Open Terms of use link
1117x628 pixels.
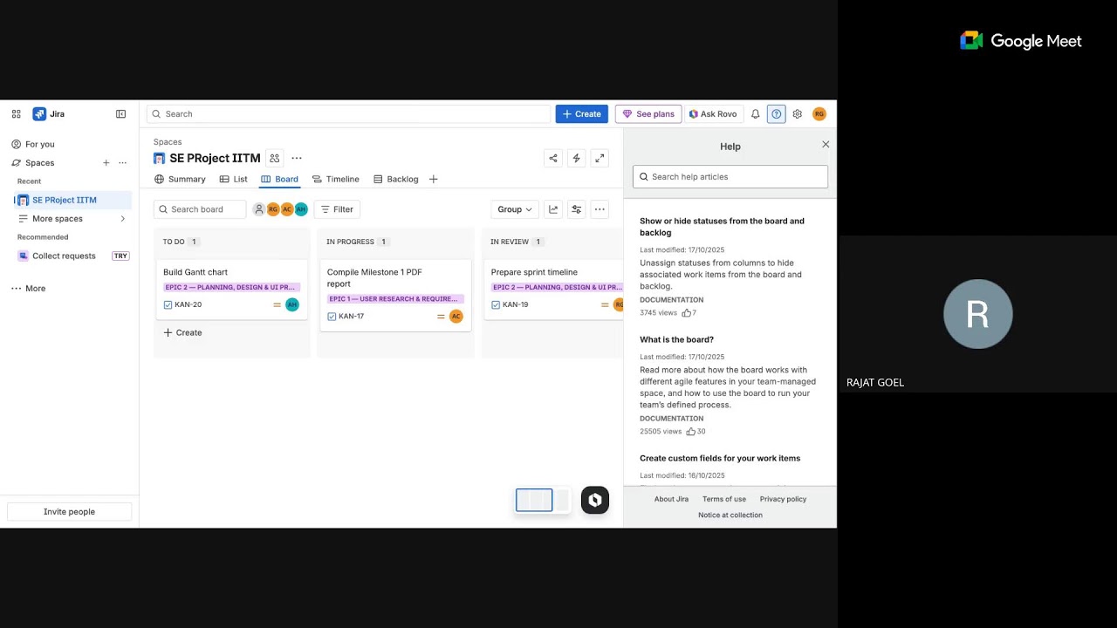tap(724, 499)
